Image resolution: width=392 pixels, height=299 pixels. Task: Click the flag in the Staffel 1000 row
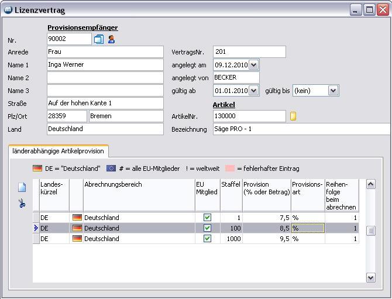coord(77,239)
